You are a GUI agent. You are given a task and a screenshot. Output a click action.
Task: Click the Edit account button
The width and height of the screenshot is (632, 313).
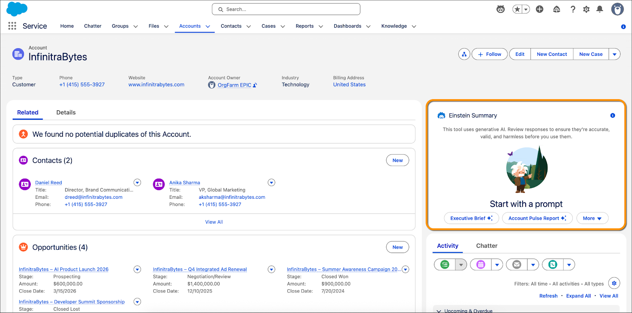[x=520, y=54]
